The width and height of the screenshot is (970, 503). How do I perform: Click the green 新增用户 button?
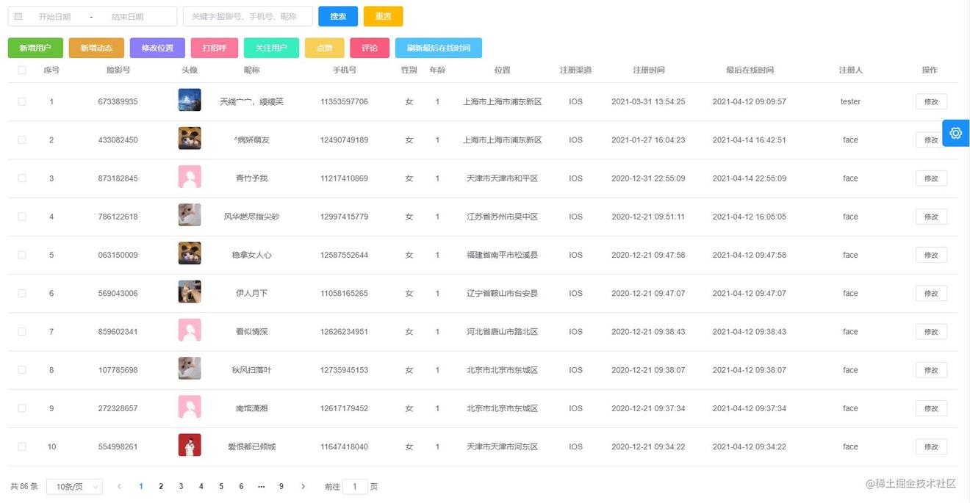pos(35,48)
